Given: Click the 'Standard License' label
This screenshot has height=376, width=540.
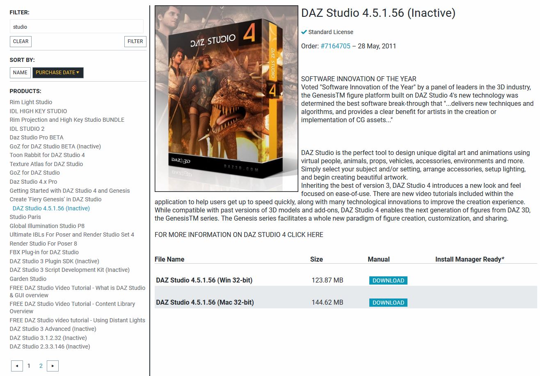Looking at the screenshot, I should [331, 32].
